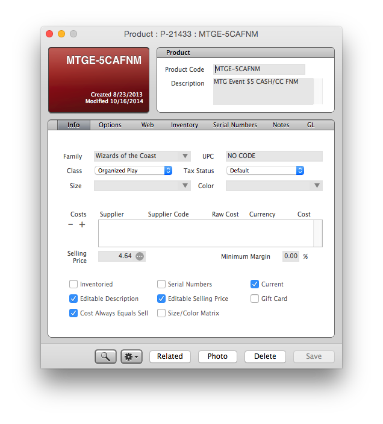Click the Related button
The width and height of the screenshot is (383, 424).
click(x=170, y=356)
